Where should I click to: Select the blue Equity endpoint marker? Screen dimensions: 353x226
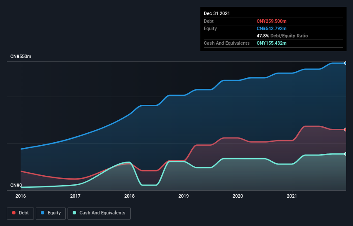(x=346, y=63)
